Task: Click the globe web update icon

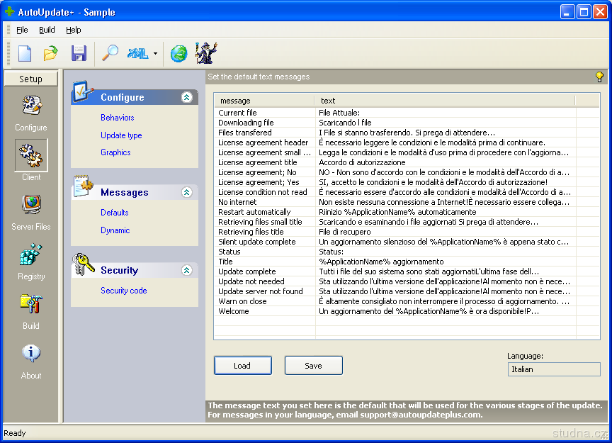Action: pyautogui.click(x=178, y=53)
